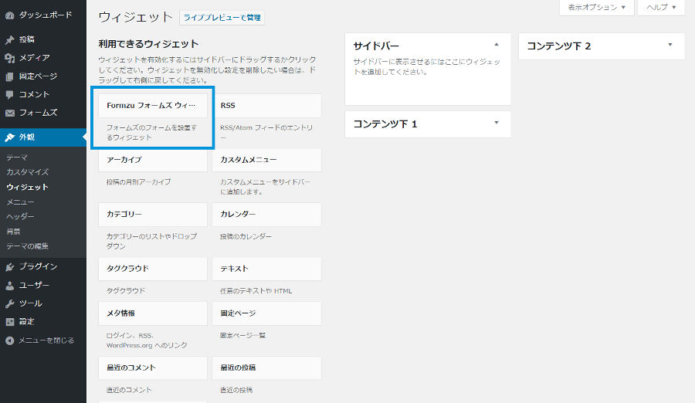Viewport: 695px width, 403px height.
Task: Select the 最近のコメント widget
Action: (153, 368)
